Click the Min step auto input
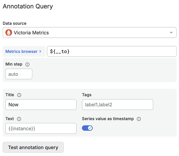Image resolution: width=179 pixels, height=156 pixels. [19, 74]
